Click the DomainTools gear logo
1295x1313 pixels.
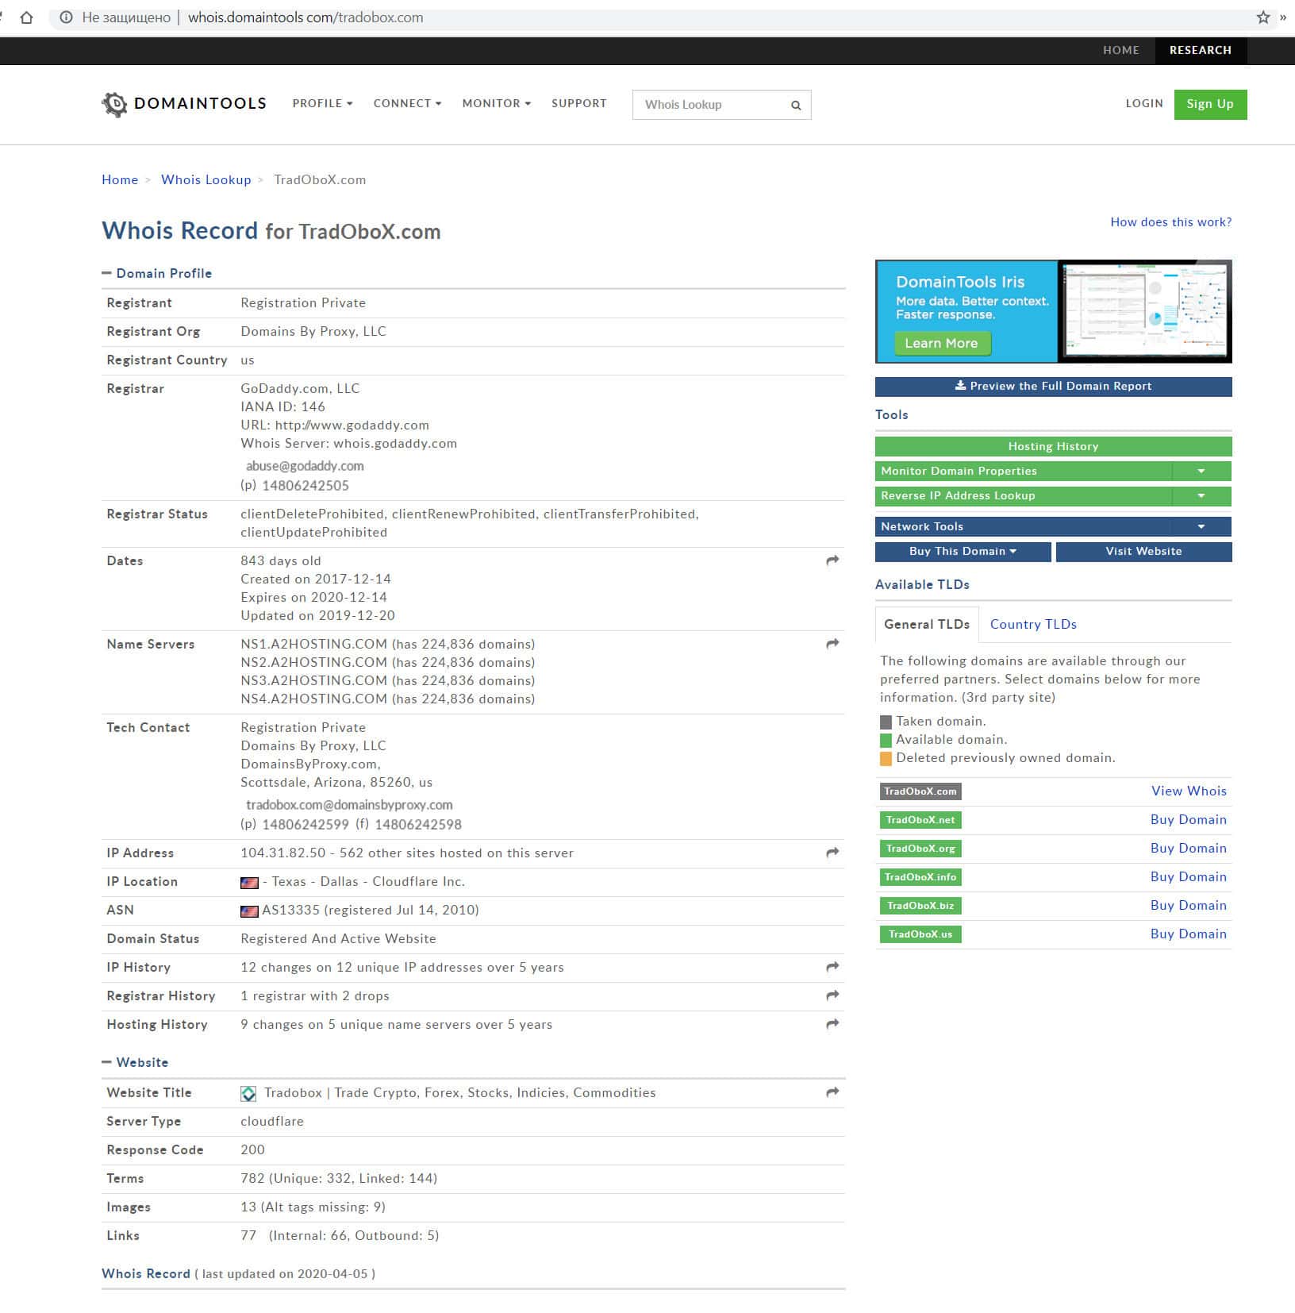115,104
